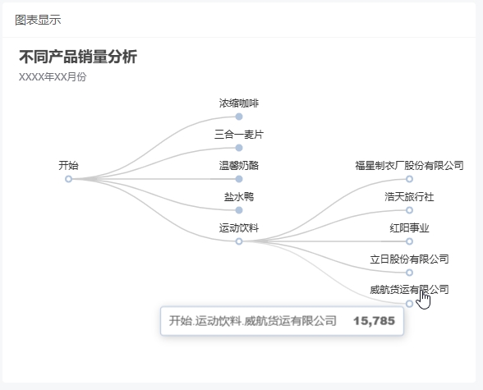Screen dimensions: 483x390
Task: Click the 红阳事业 text label
Action: (x=409, y=228)
